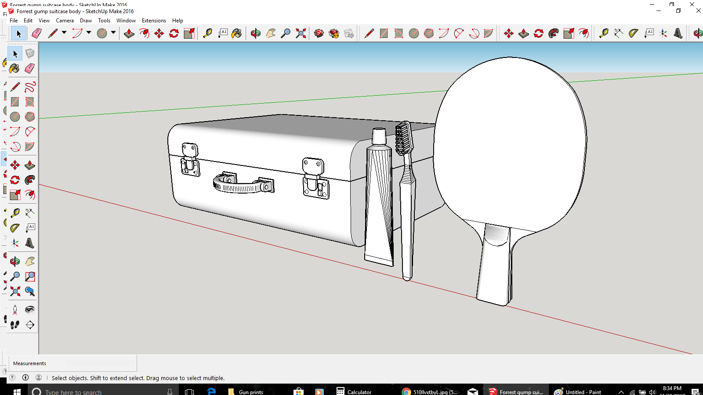Click the geo-location status bar icon
Viewport: 703px width, 395px height.
(x=12, y=377)
